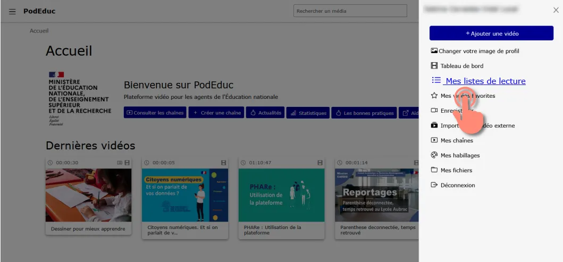Open the Citoyens numériques video thumbnail

(x=185, y=195)
